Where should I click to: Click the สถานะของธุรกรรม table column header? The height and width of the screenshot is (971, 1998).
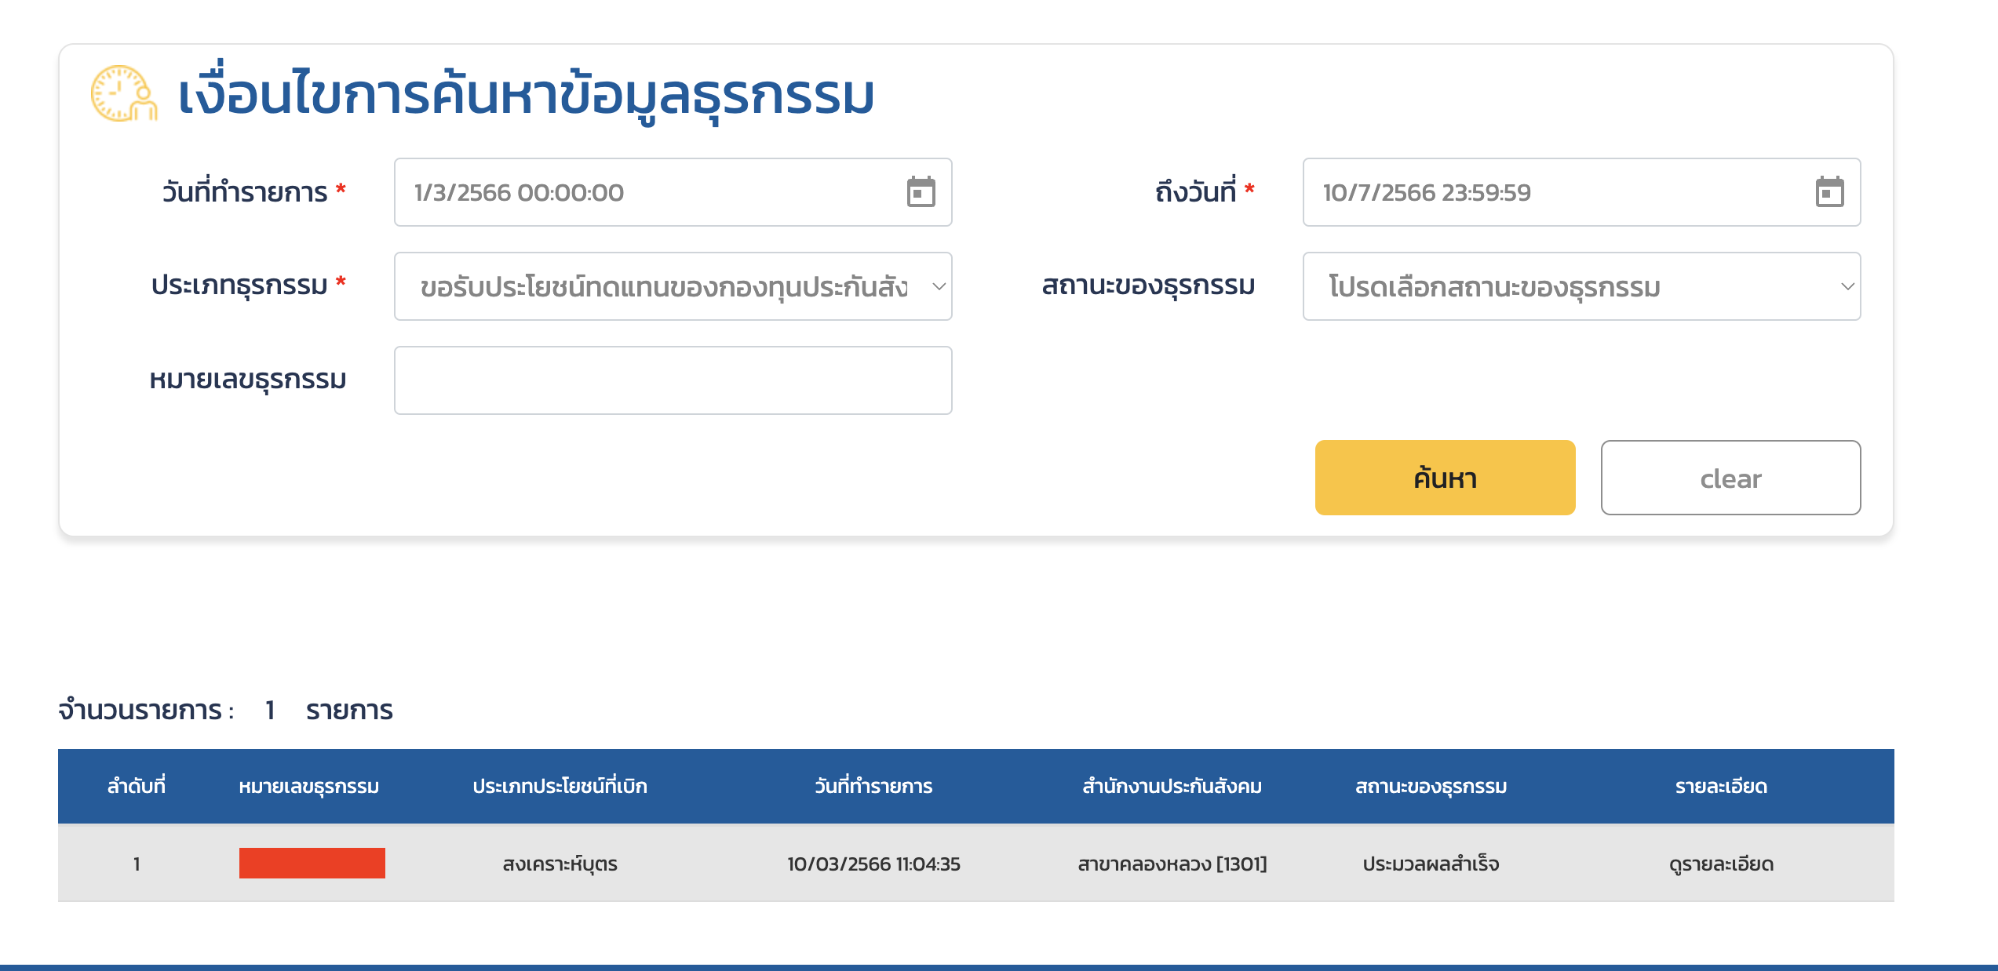click(1431, 786)
